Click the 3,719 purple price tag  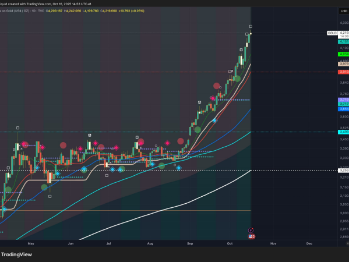(x=343, y=100)
